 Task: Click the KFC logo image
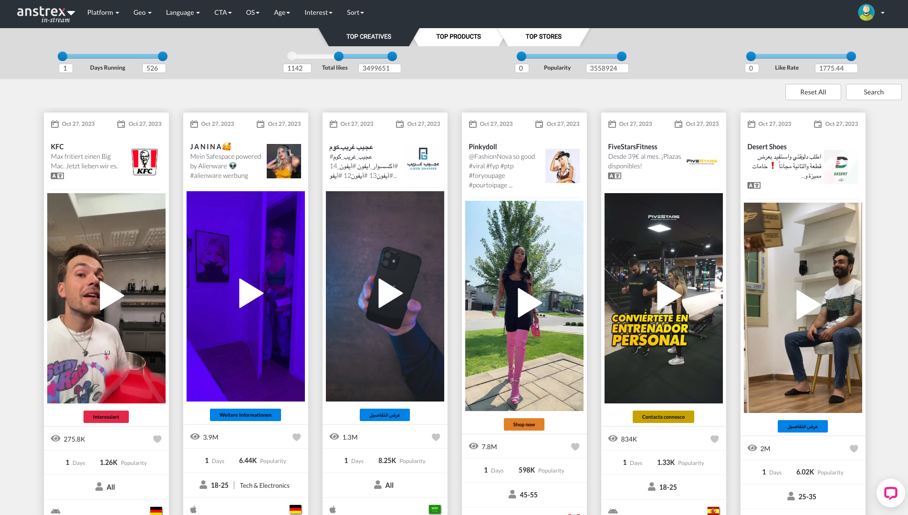point(145,162)
